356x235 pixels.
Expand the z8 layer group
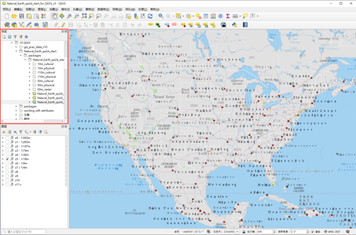pyautogui.click(x=3, y=172)
